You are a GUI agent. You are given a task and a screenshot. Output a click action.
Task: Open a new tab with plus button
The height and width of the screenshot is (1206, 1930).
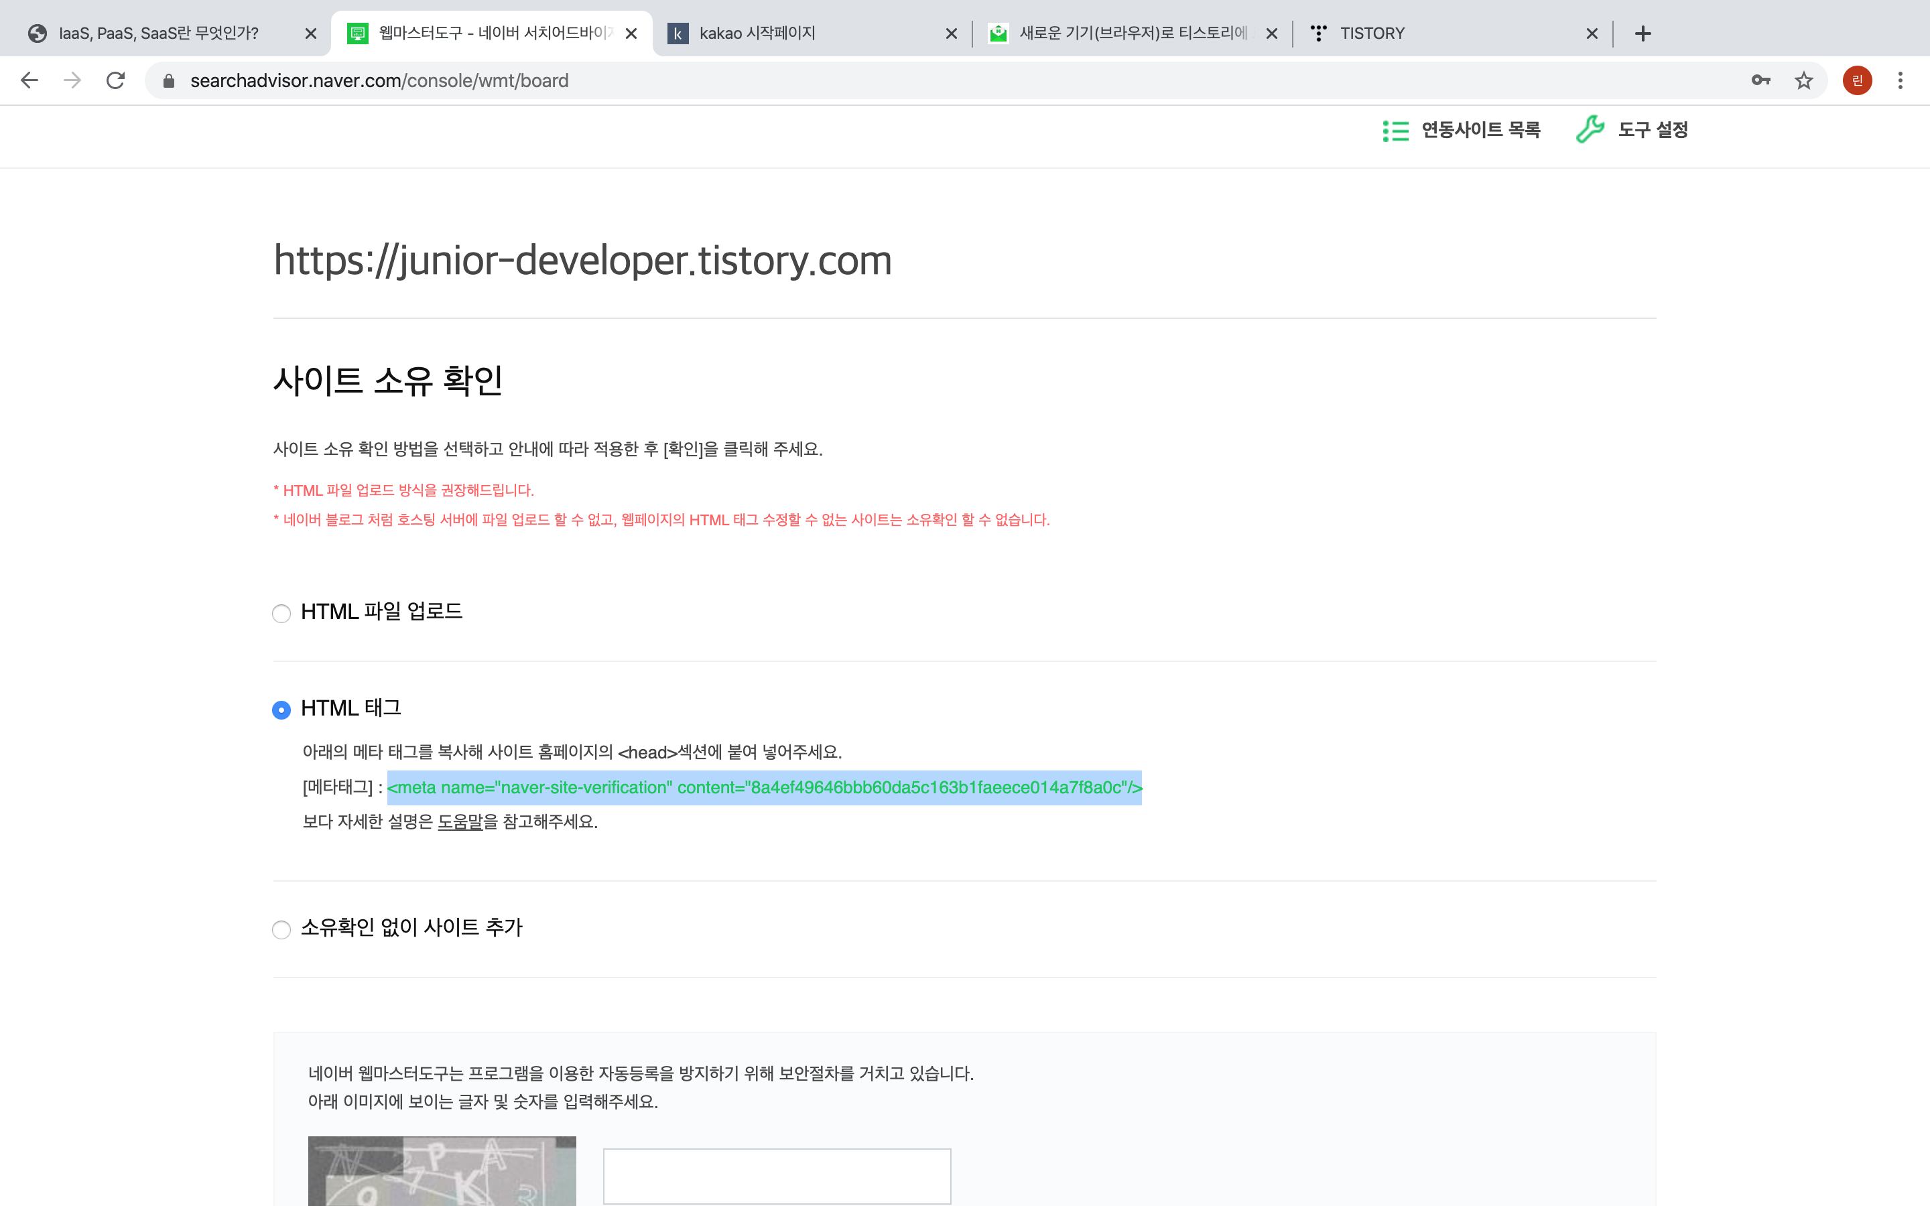(1642, 33)
